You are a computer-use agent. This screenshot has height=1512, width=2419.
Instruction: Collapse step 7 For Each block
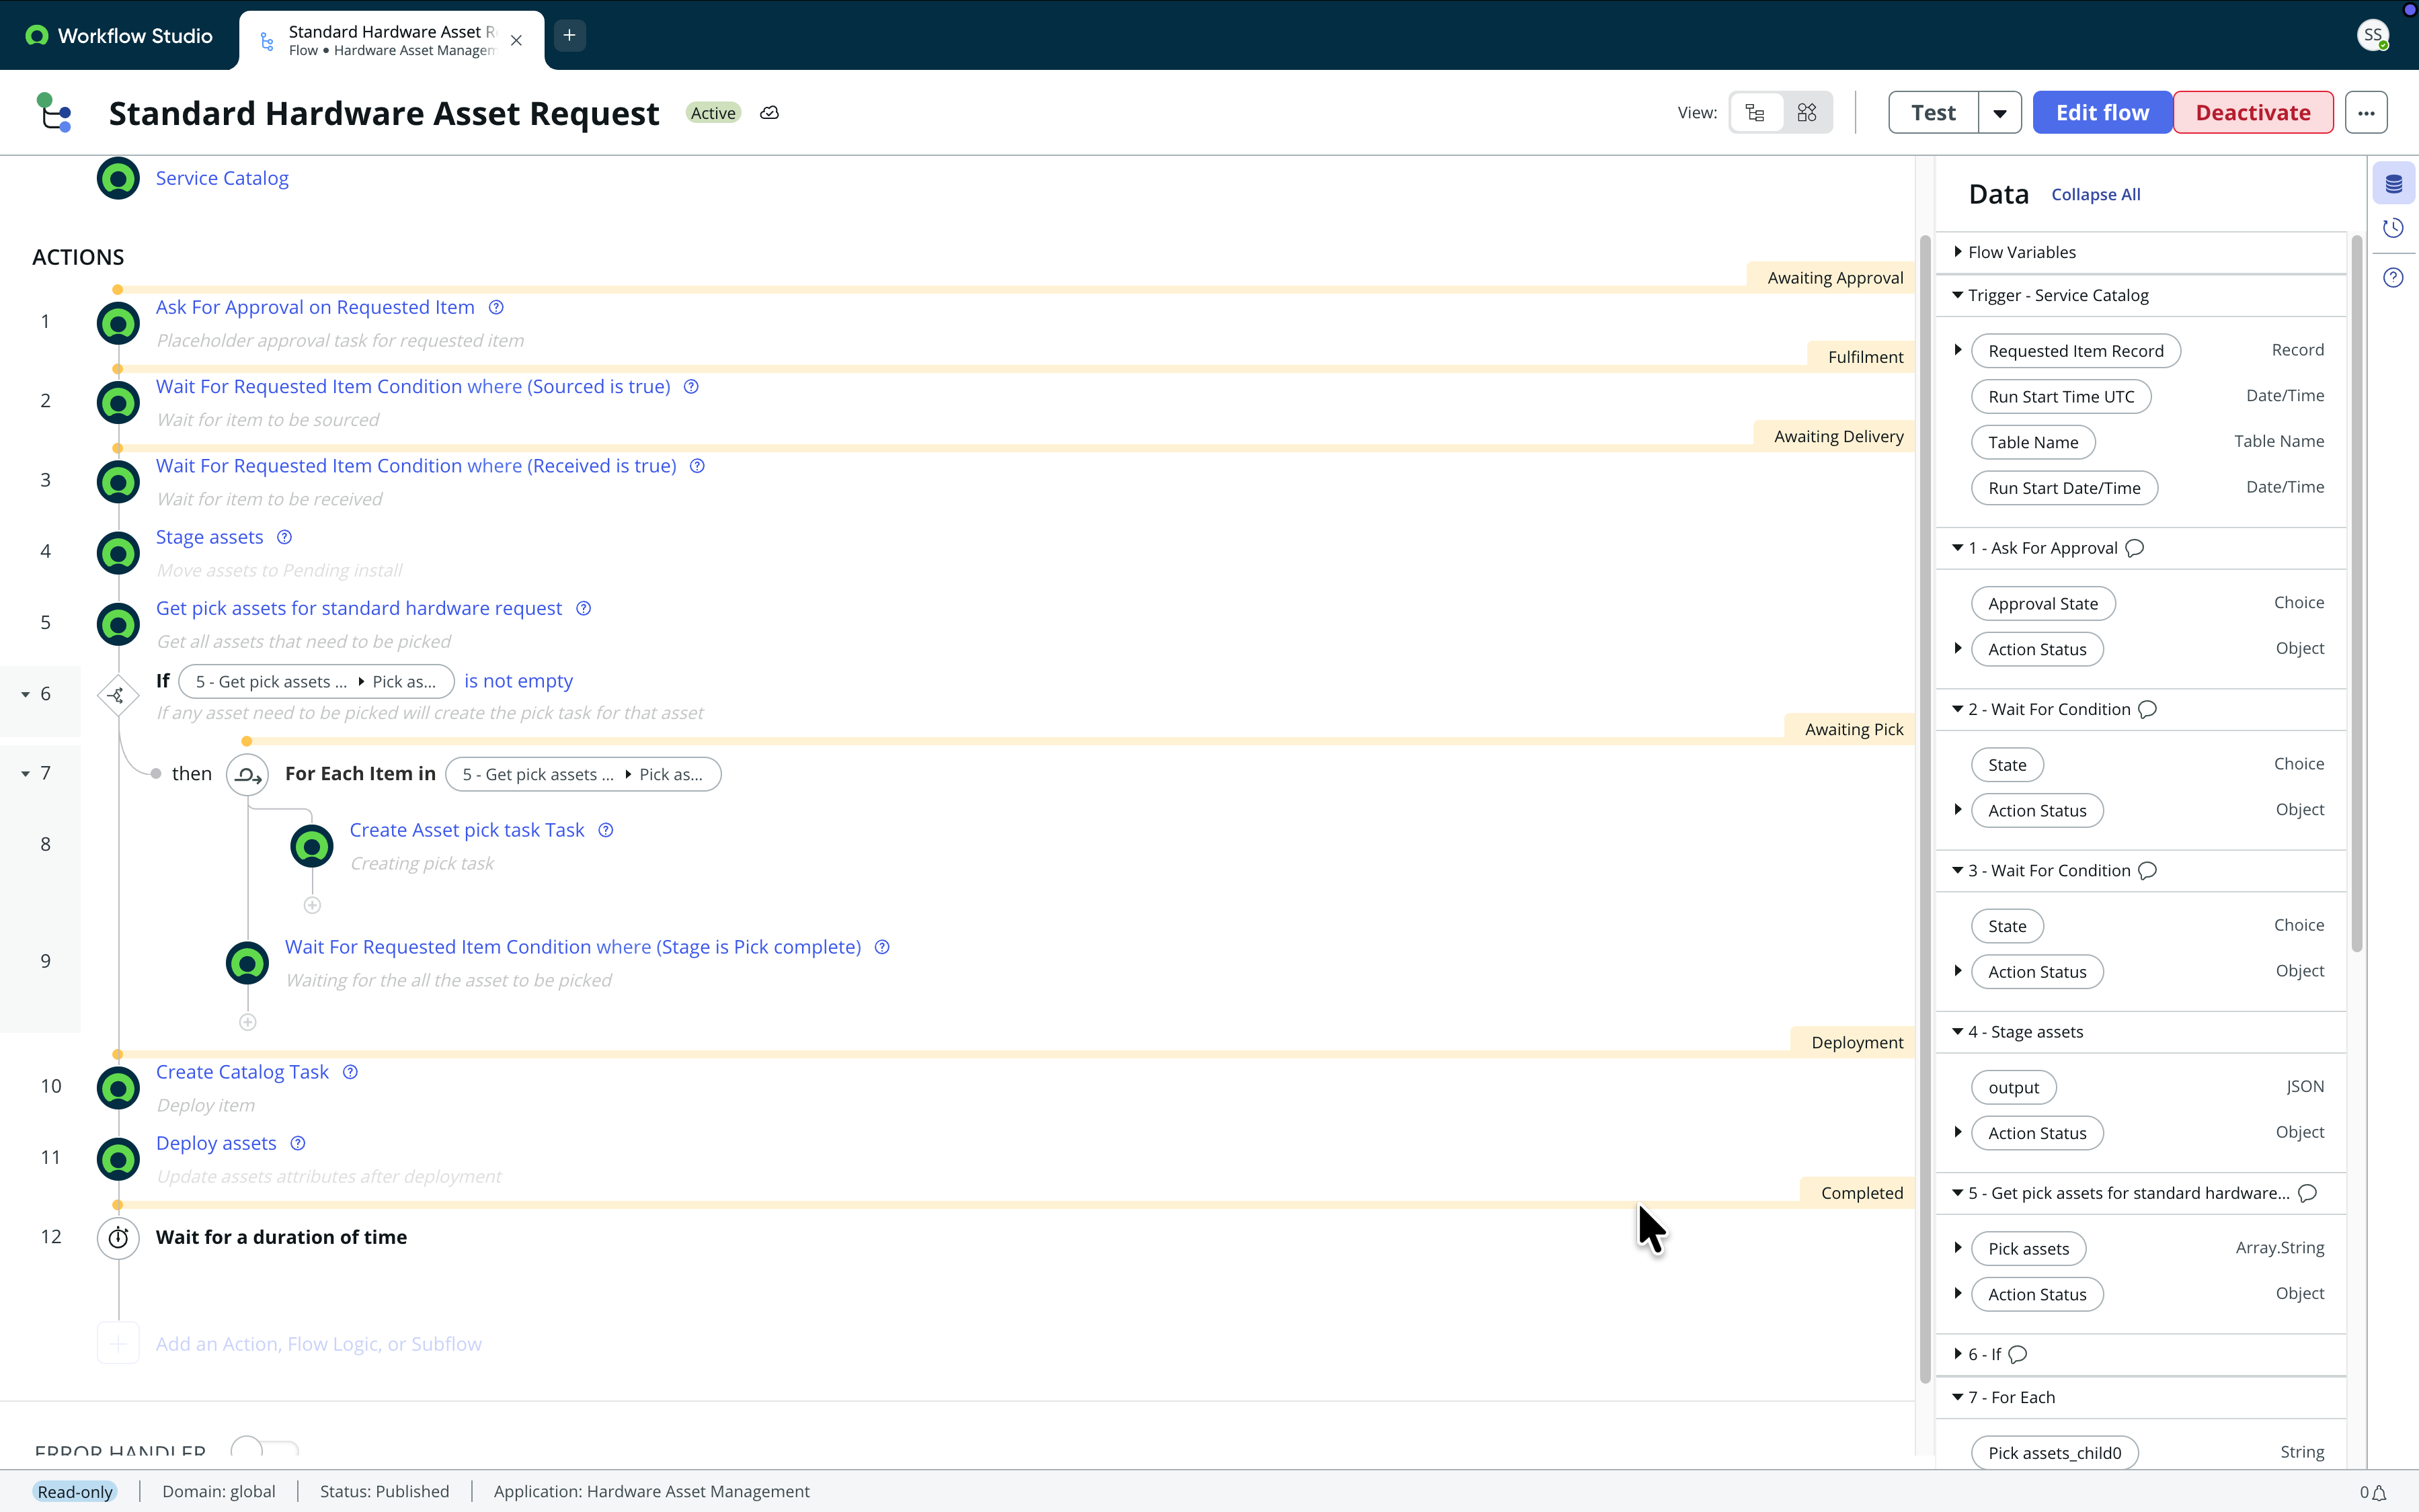tap(25, 773)
